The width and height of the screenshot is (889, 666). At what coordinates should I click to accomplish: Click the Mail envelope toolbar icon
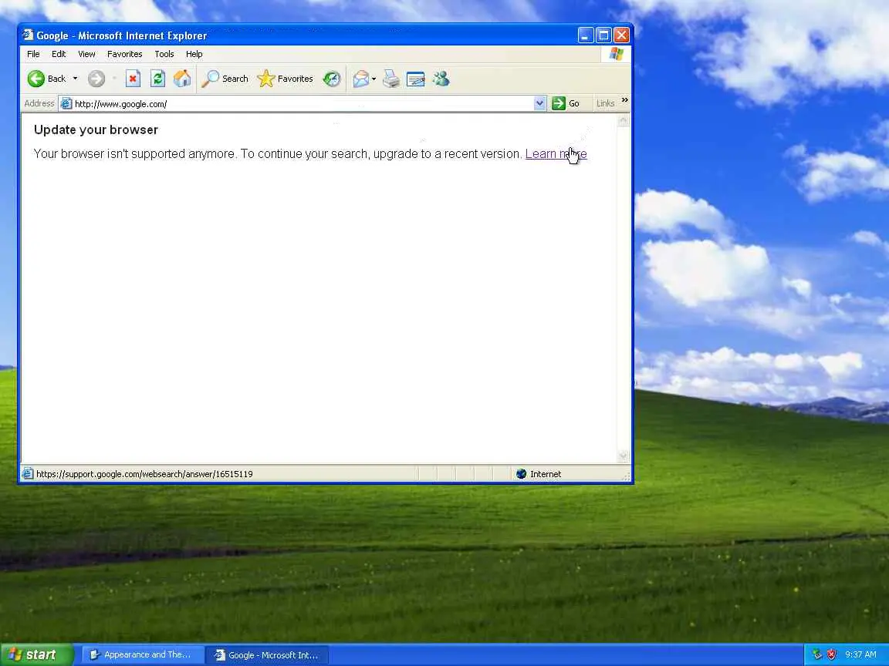(x=360, y=79)
